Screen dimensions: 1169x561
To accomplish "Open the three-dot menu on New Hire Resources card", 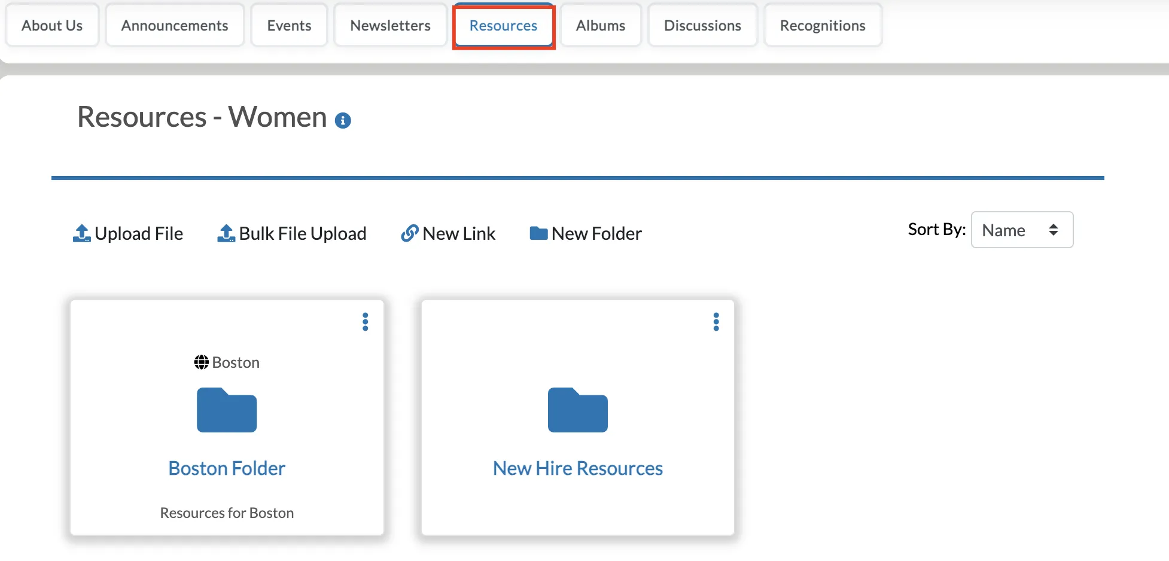I will tap(716, 322).
